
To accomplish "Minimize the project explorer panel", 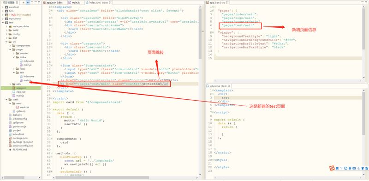I will tap(36, 2).
